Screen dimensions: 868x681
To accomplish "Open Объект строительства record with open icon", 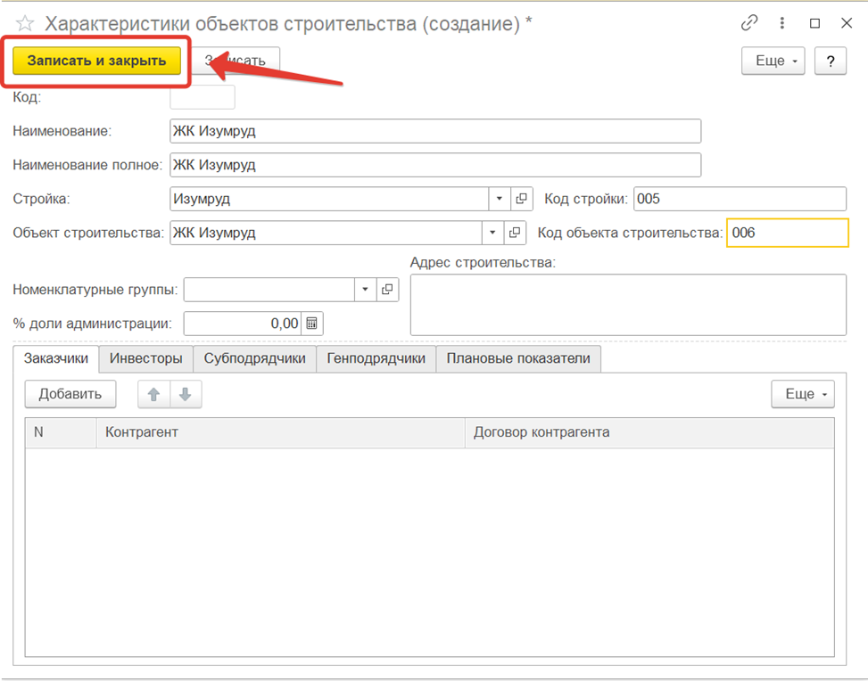I will 513,233.
